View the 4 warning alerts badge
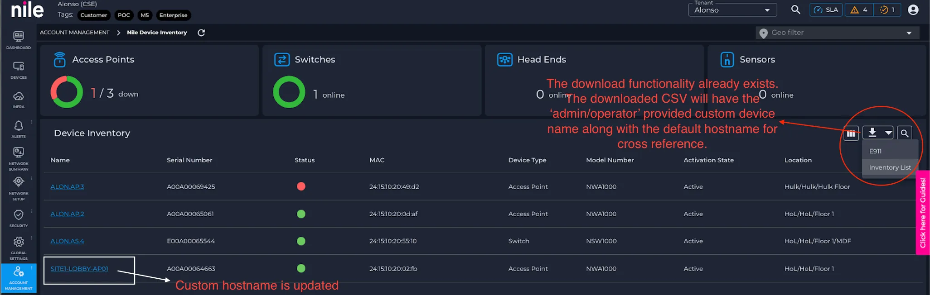Image resolution: width=930 pixels, height=295 pixels. coord(859,10)
